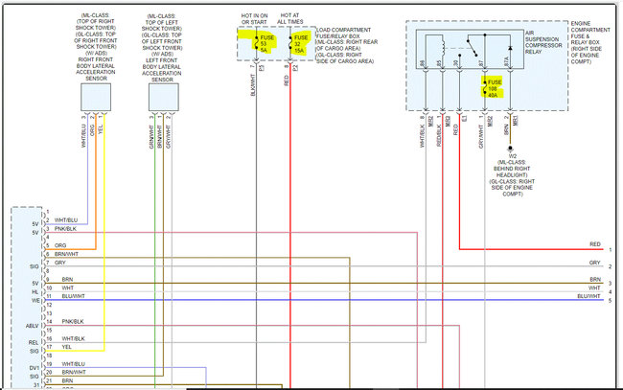This screenshot has height=390, width=623.
Task: Click the vertical WHT/BLK label below relay pin 86
Action: point(422,136)
